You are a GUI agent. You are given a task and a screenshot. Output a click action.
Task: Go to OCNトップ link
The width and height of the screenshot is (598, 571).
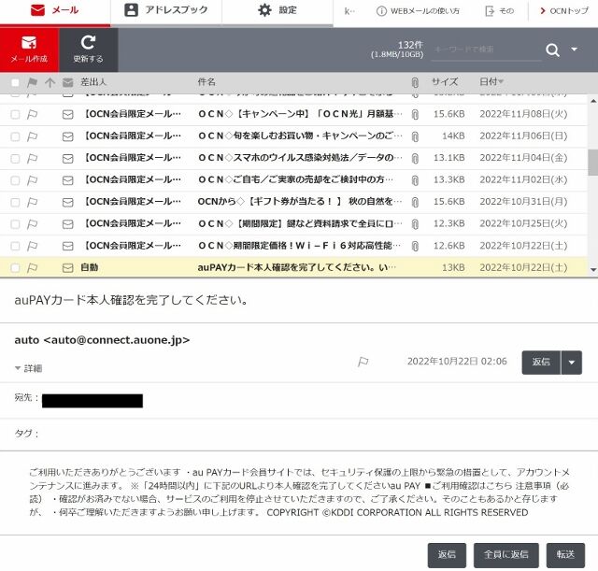coord(564,11)
